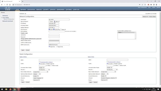Open the Windows Start menu
This screenshot has width=161, height=91.
2,89
